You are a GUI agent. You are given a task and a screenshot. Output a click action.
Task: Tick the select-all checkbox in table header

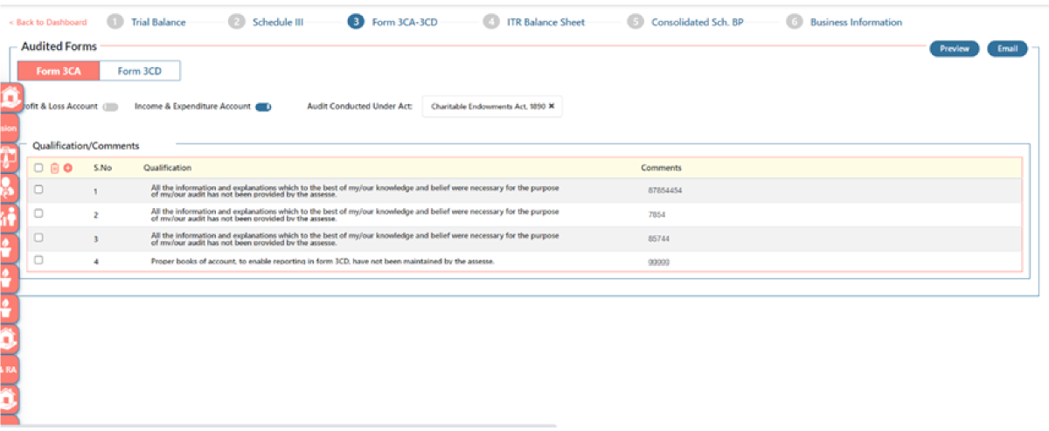38,168
